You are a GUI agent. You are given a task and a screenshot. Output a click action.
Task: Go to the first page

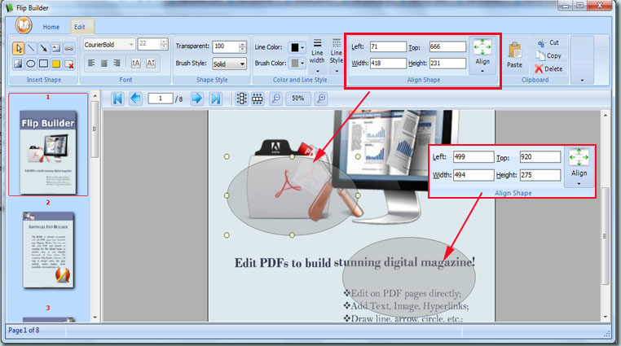pos(117,99)
